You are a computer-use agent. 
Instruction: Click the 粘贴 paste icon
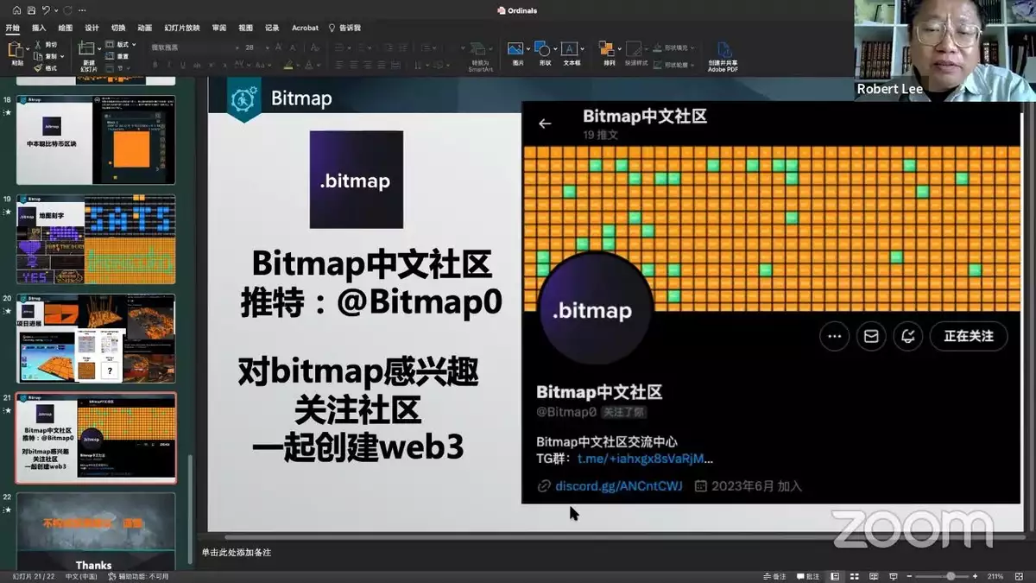coord(15,50)
